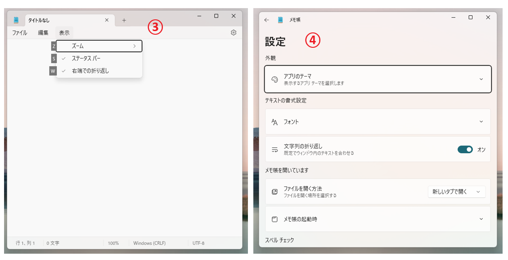Expand the アプリのテーマ section
Screen dimensions: 508x260
tap(481, 79)
